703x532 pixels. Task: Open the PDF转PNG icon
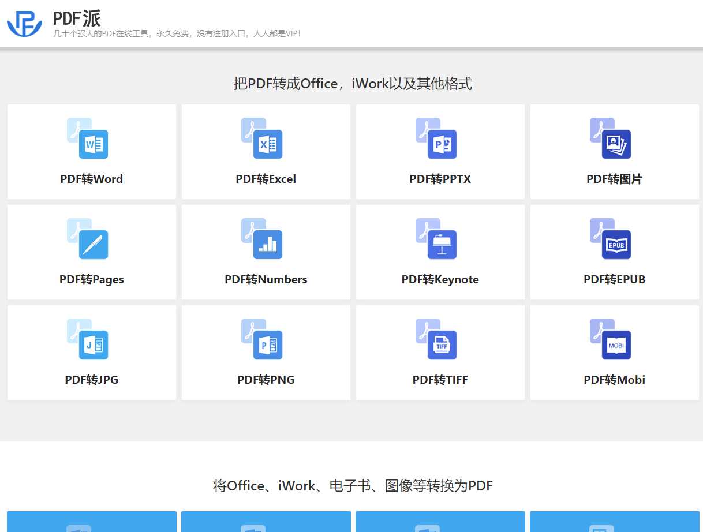(x=262, y=339)
